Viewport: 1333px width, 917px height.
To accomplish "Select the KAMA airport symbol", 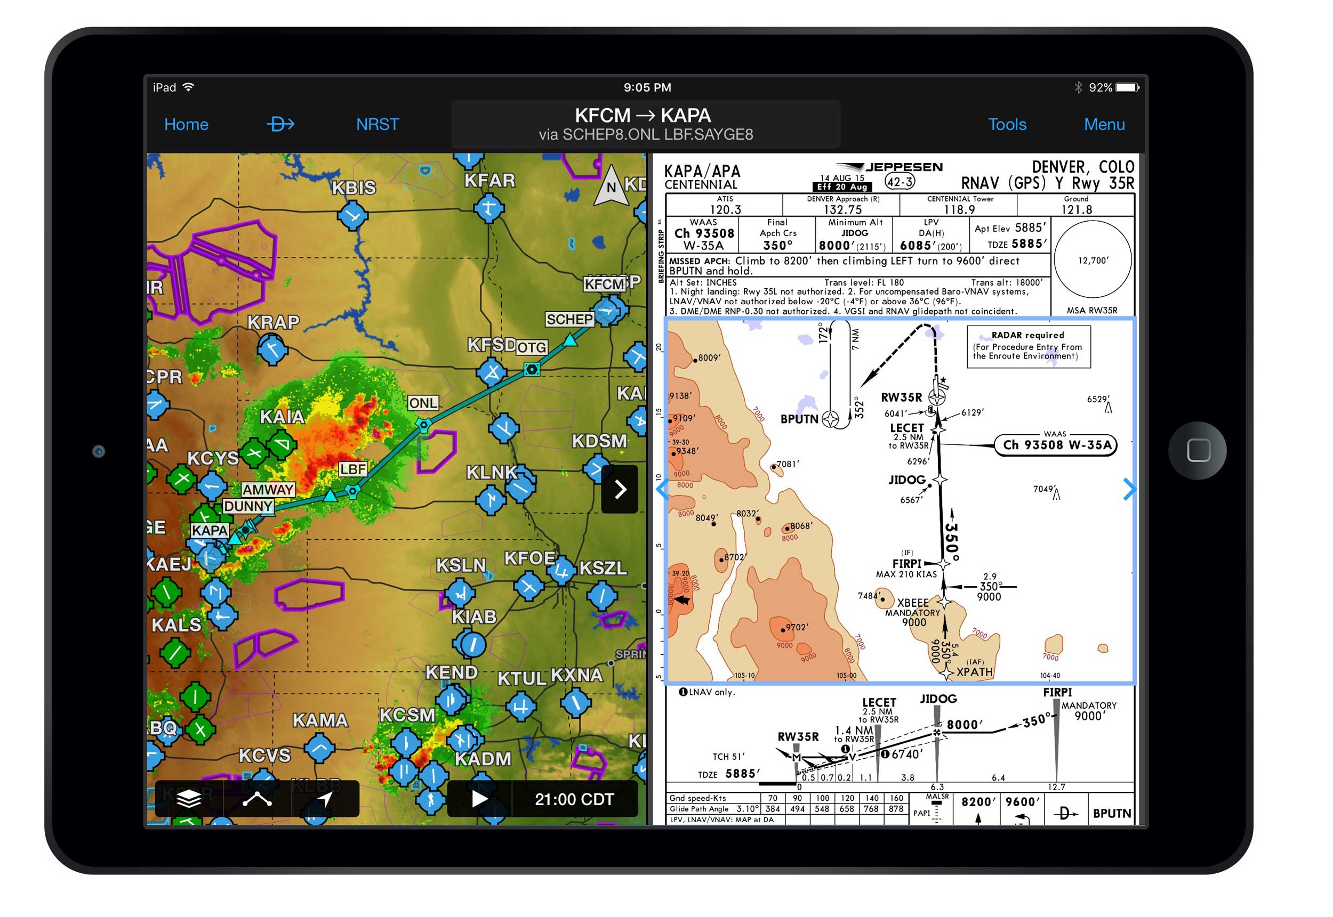I will (319, 747).
